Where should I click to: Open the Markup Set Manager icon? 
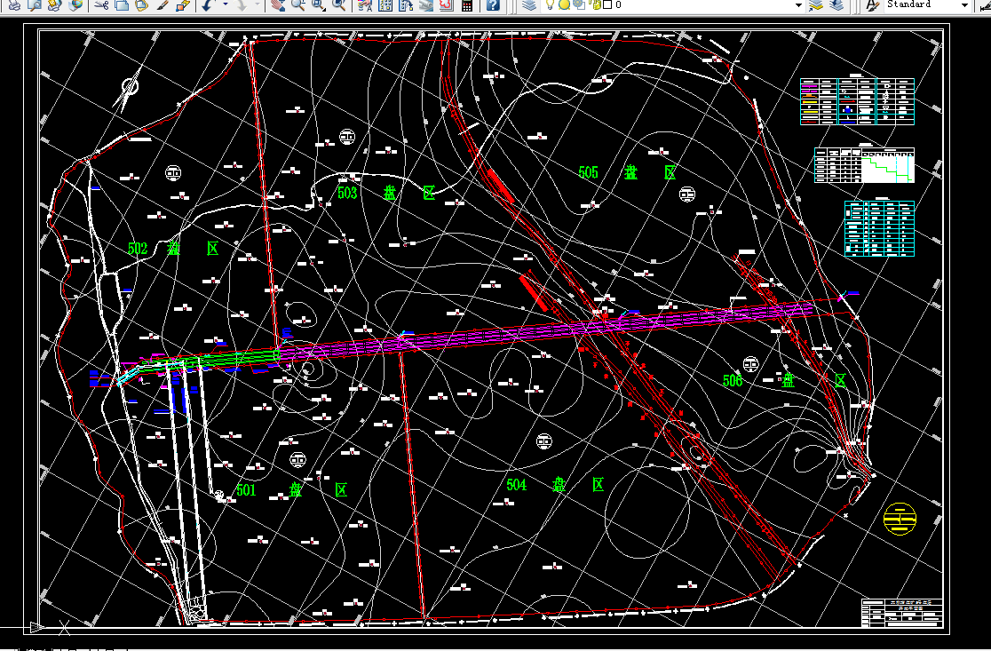[x=446, y=5]
